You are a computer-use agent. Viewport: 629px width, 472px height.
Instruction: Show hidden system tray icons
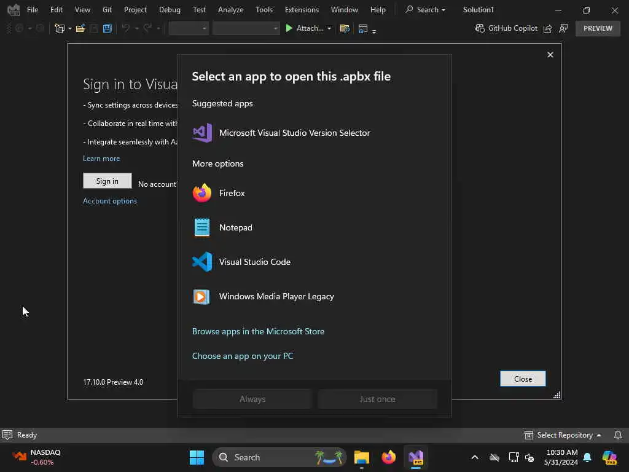475,457
